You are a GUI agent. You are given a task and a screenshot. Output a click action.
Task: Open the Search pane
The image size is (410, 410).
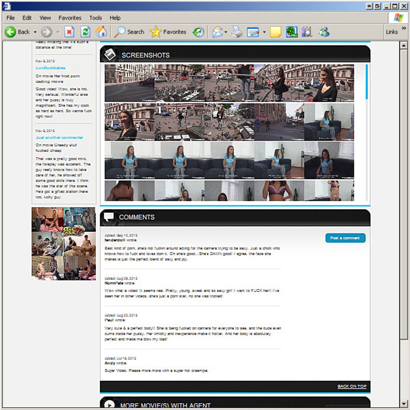tap(129, 32)
